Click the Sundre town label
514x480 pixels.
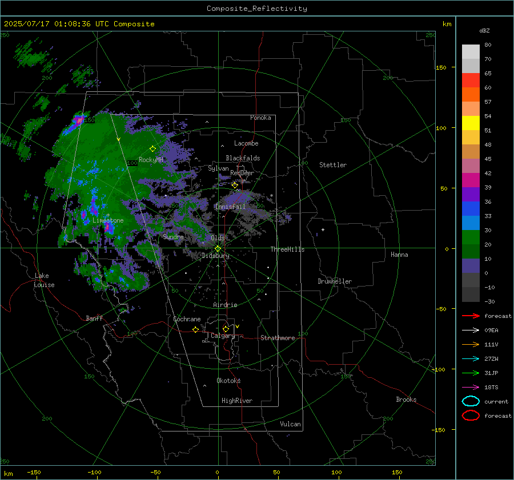coord(173,236)
